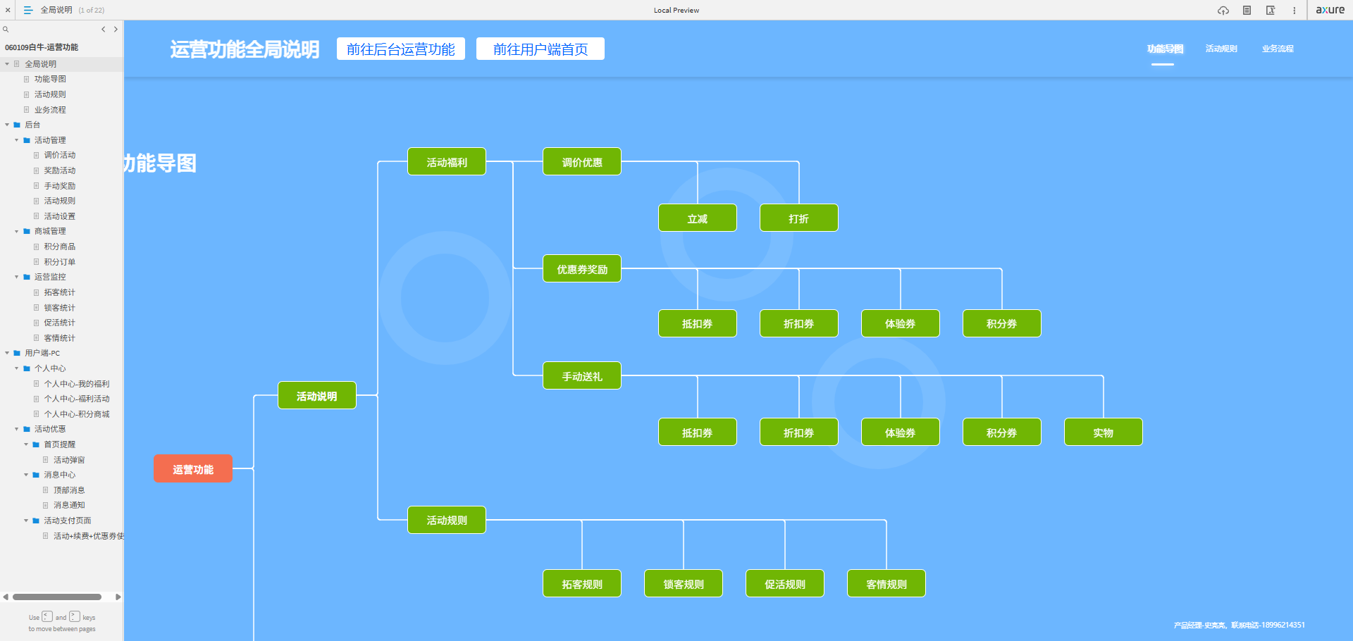Open the 积分商品 page in sitemap
Screen dimensions: 1353x641
(59, 247)
